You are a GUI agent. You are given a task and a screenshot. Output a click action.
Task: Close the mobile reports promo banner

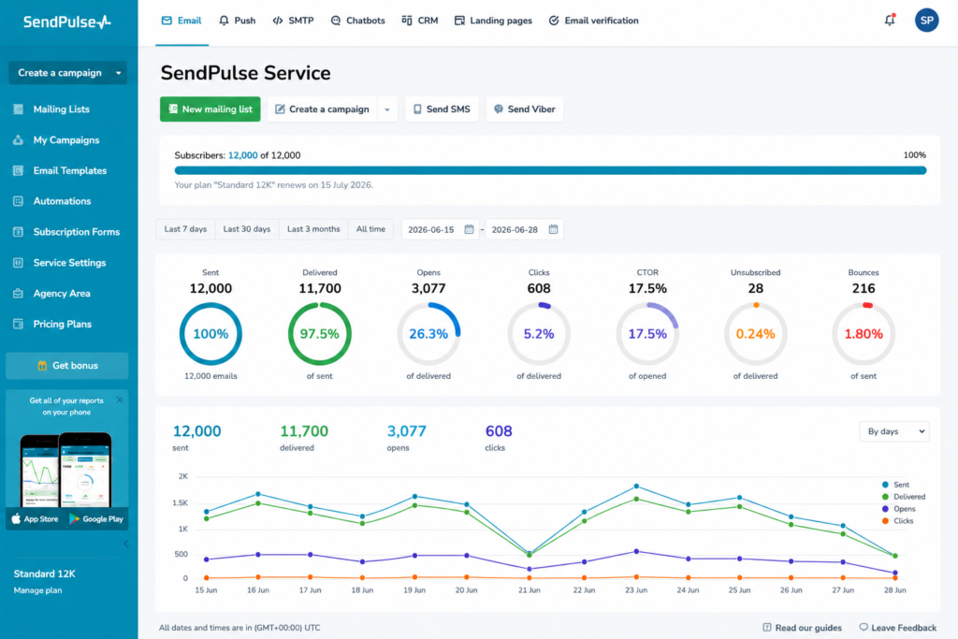119,400
